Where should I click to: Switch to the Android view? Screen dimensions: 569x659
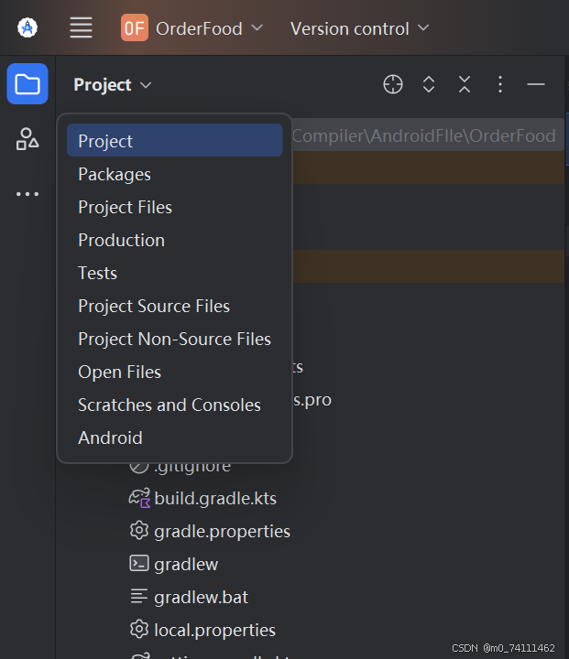175,438
